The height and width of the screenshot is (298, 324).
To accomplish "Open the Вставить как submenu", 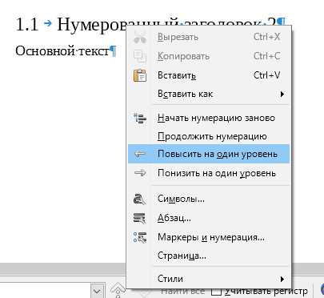I will [209, 94].
